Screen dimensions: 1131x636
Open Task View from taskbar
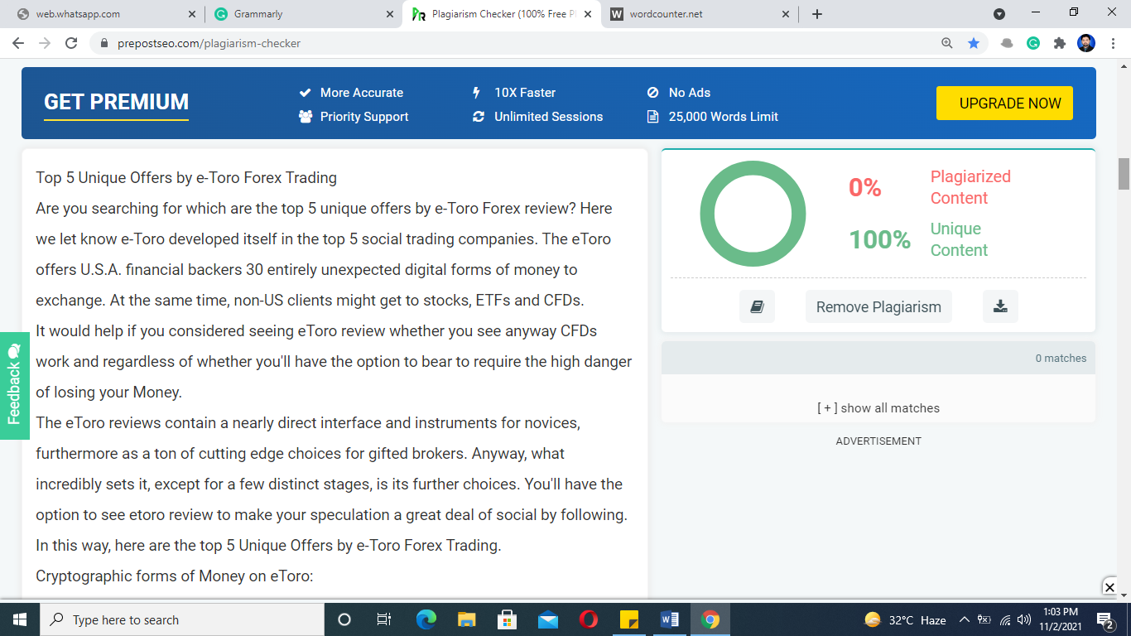384,619
